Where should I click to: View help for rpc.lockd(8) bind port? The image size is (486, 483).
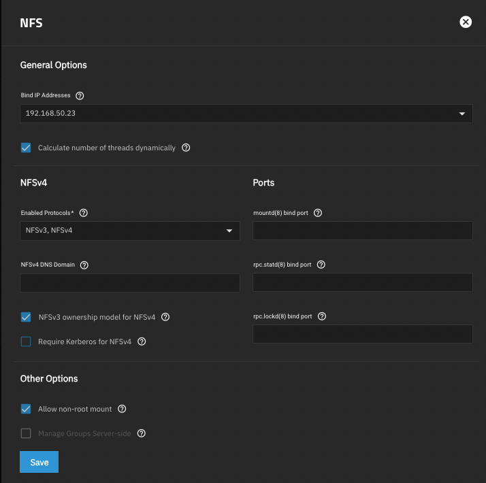[x=322, y=316]
